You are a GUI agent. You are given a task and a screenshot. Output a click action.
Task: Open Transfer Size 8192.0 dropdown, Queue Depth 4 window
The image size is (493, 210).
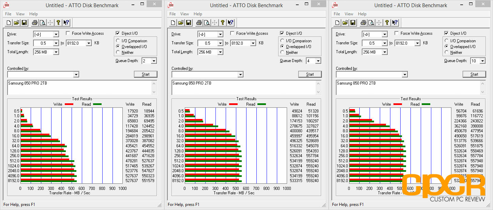(253, 43)
